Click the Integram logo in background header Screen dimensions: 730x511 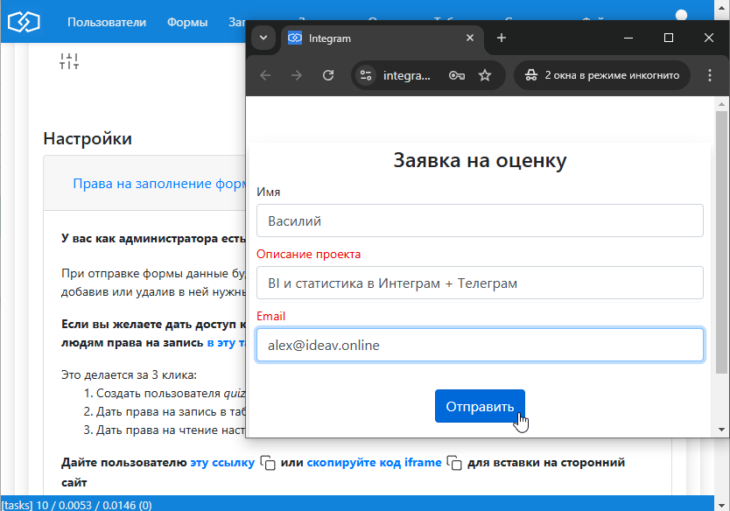[24, 22]
